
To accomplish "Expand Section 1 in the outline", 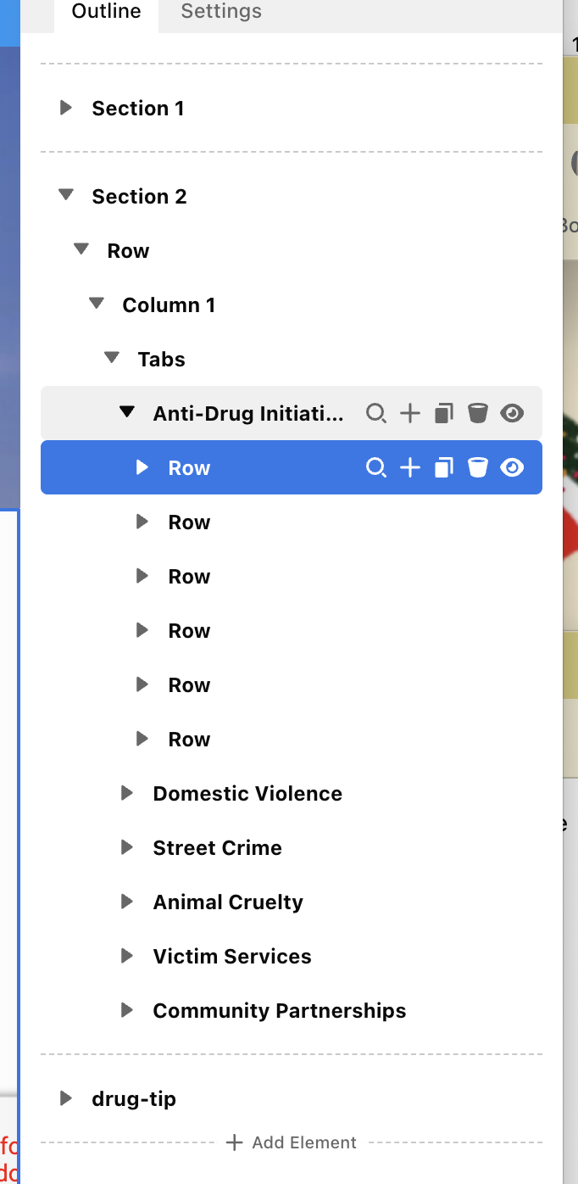I will (65, 109).
